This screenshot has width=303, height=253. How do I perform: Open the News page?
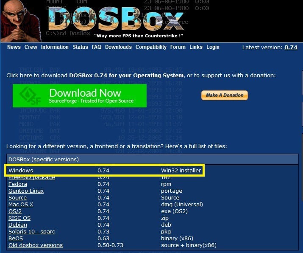tap(14, 47)
